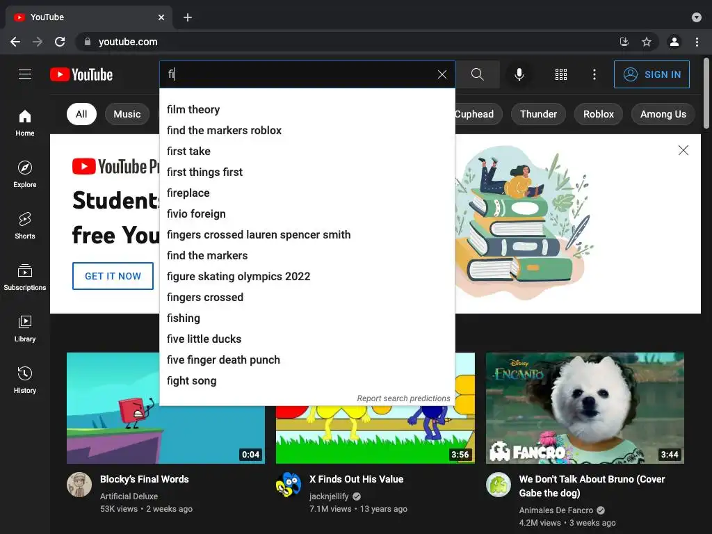This screenshot has width=712, height=534.
Task: Choose suggestion "five finger death punch"
Action: click(x=307, y=360)
